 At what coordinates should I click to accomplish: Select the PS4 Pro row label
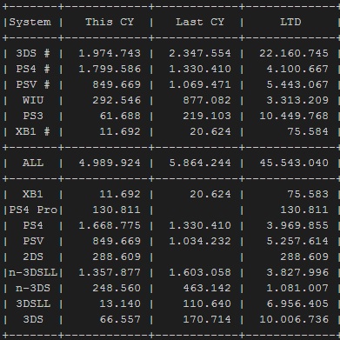pyautogui.click(x=33, y=210)
